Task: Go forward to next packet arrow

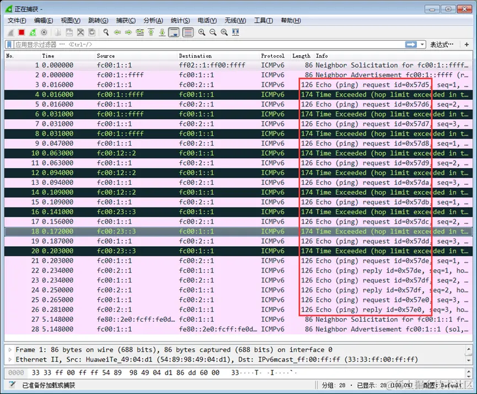Action: [128, 32]
